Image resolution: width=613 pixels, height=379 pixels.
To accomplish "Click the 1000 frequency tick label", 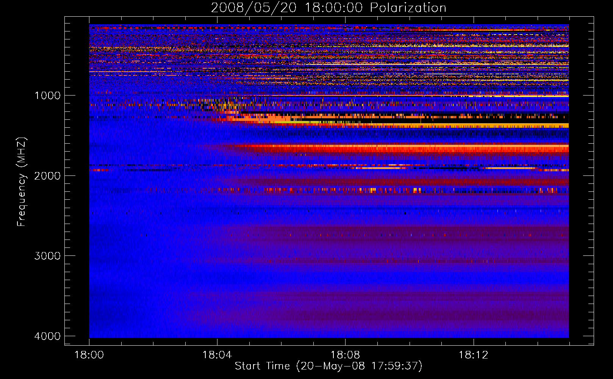I will (47, 96).
